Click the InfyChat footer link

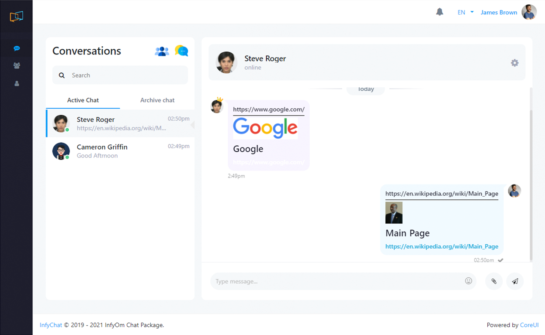pyautogui.click(x=51, y=325)
